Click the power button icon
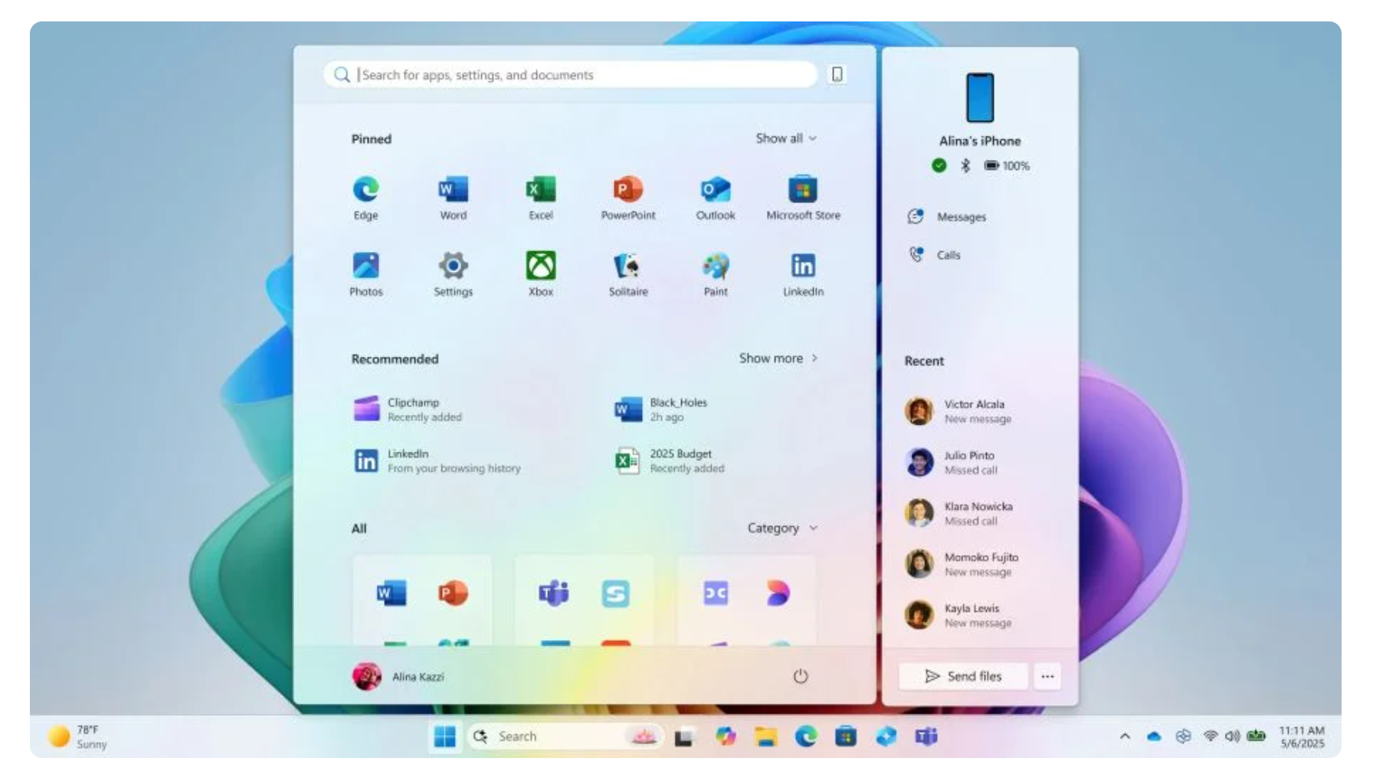The height and width of the screenshot is (781, 1396). point(800,676)
